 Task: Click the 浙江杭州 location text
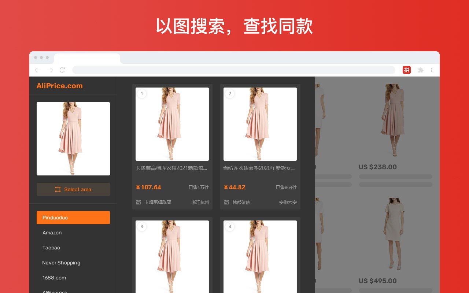pyautogui.click(x=200, y=203)
